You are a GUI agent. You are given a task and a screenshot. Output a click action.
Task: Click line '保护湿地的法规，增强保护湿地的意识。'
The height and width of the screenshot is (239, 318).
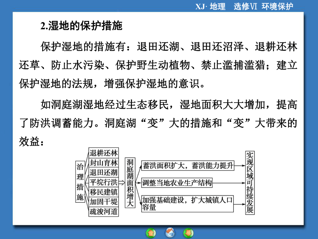tap(112, 83)
